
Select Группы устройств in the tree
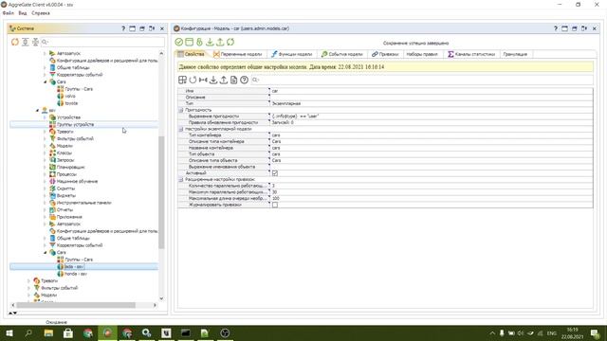76,124
